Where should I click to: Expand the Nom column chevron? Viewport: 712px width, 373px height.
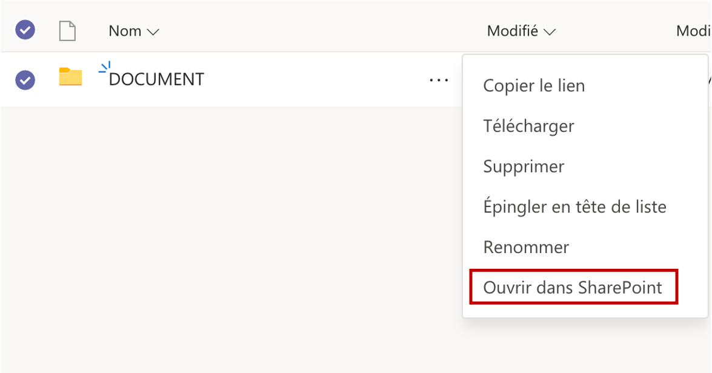point(153,32)
